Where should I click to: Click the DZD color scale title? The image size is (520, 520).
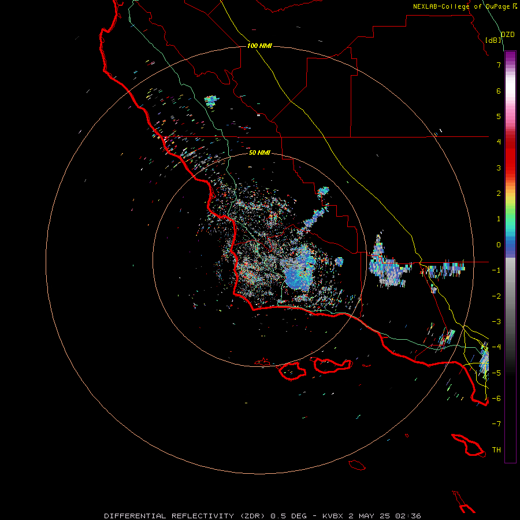(507, 35)
